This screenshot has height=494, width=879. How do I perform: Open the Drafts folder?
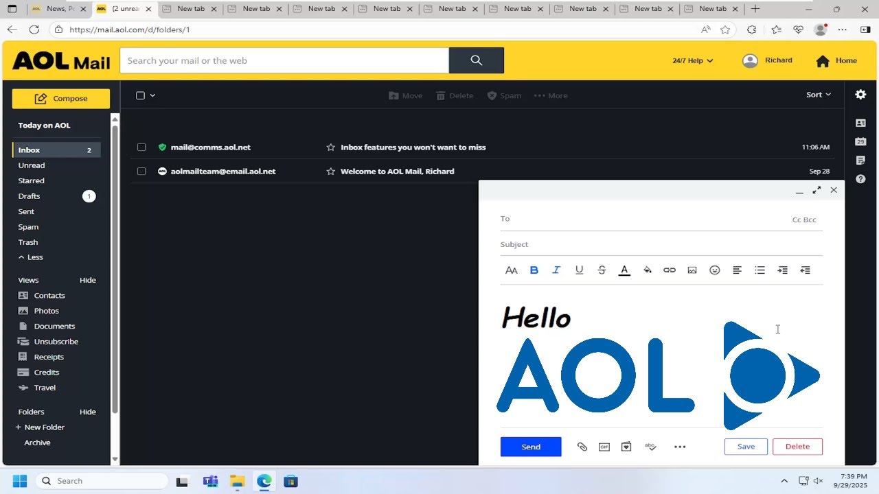point(29,196)
